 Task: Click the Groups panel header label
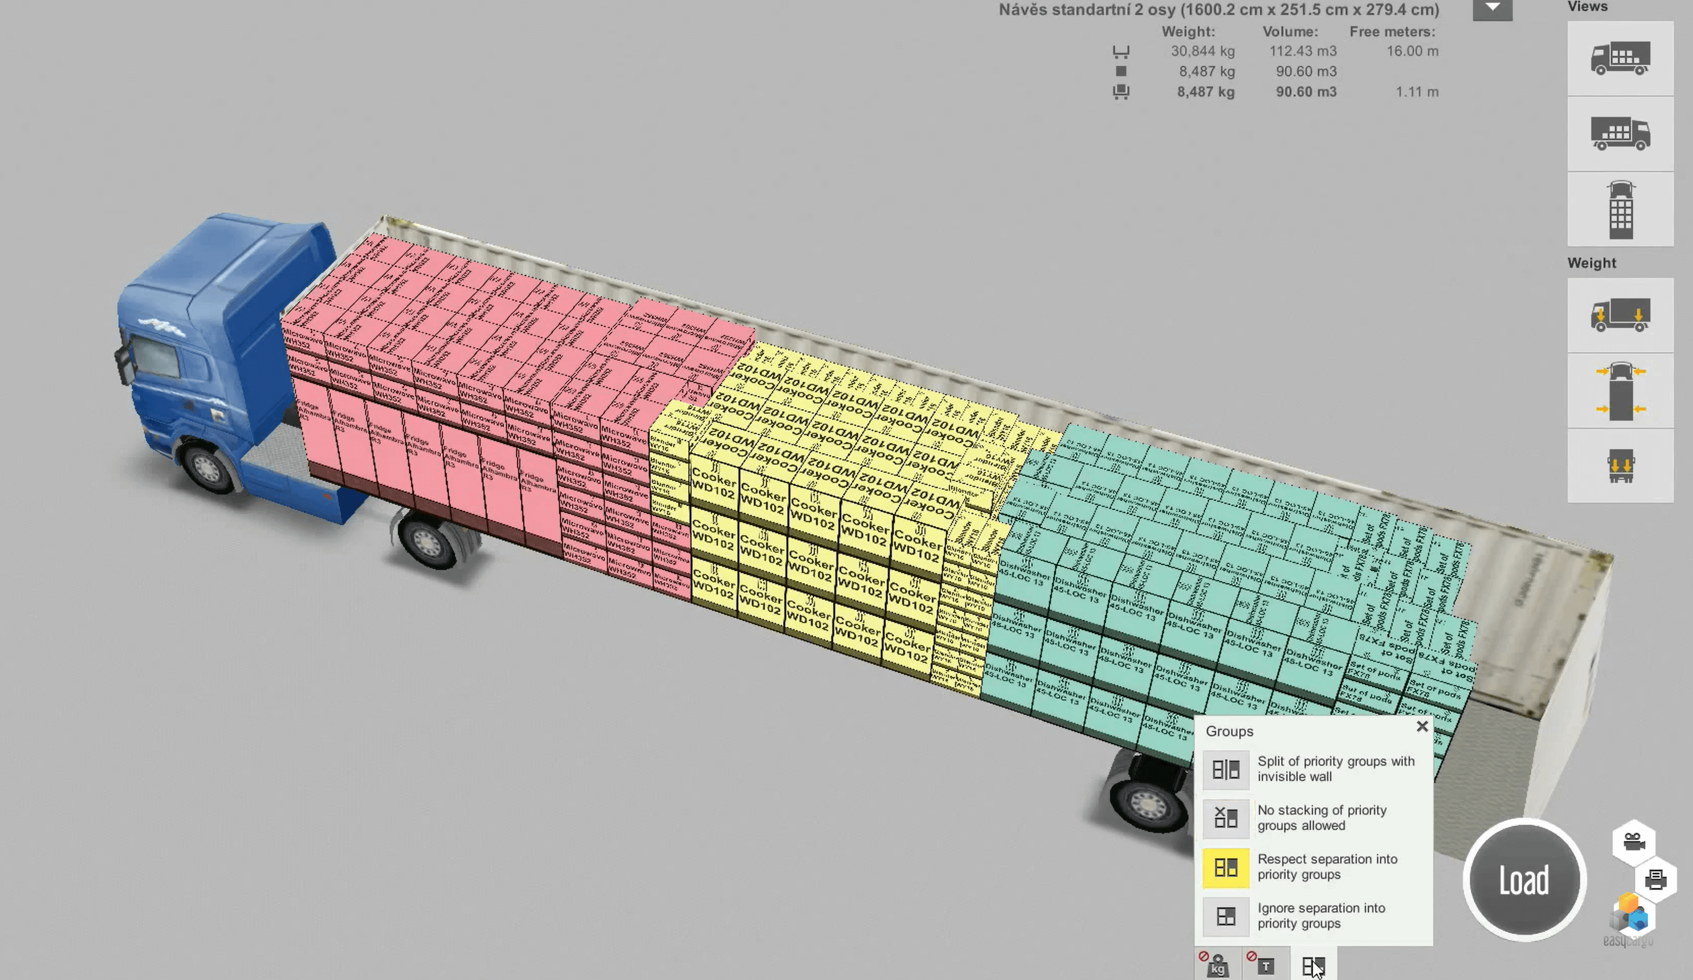tap(1230, 730)
